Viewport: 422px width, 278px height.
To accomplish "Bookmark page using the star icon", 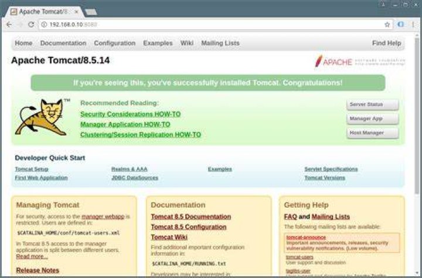I will point(387,25).
